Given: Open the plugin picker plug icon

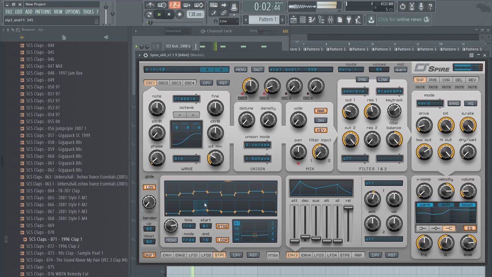Looking at the screenshot, I should 349,20.
